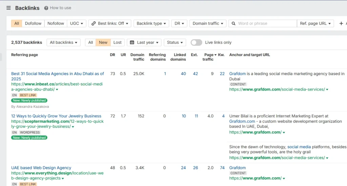
Task: Click Ext. value 42
Action: [196, 74]
